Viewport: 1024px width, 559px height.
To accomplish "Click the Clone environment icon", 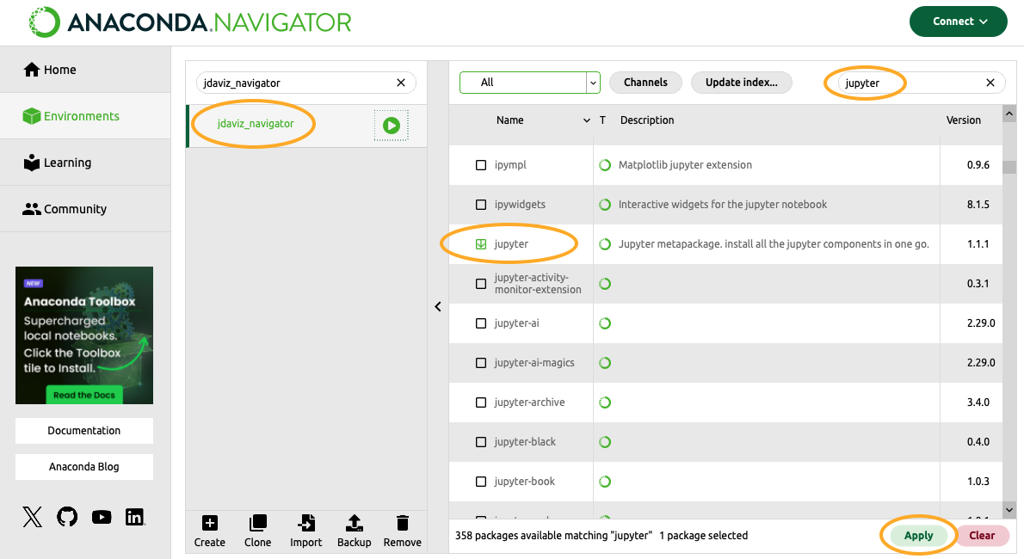I will click(x=257, y=522).
